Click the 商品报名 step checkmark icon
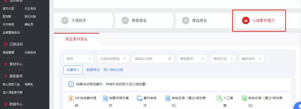The width and height of the screenshot is (301, 109). pos(186,21)
